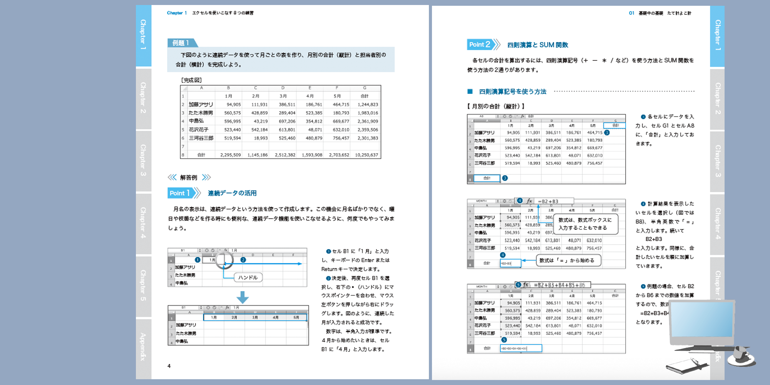Click the blue down arrow between spreadsheets
This screenshot has height=385, width=770.
[242, 297]
